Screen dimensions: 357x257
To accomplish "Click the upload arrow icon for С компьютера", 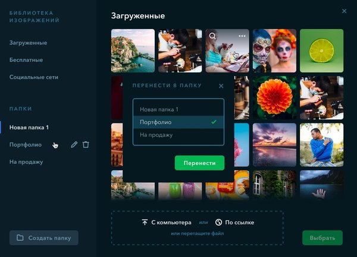I will point(145,223).
